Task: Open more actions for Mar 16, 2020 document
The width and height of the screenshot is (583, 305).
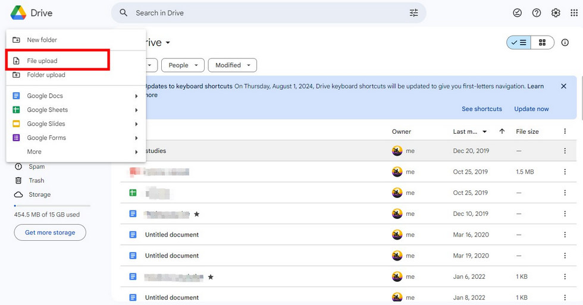Action: (x=565, y=235)
